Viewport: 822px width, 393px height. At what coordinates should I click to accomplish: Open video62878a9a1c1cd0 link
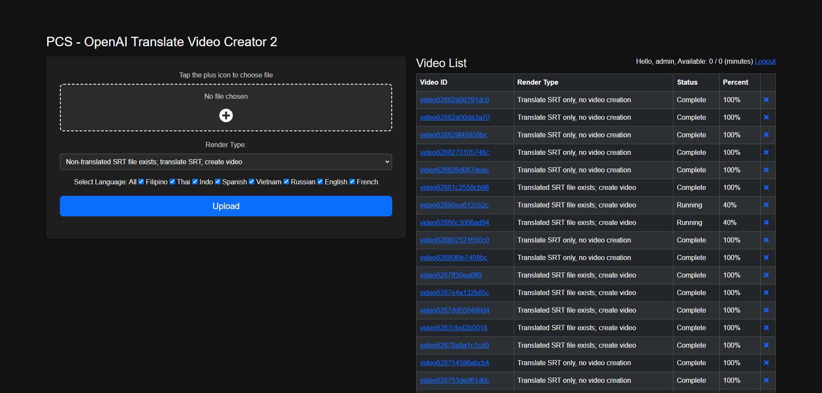tap(454, 345)
